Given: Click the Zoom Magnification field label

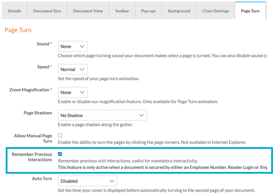Looking at the screenshot, I should coord(30,90).
